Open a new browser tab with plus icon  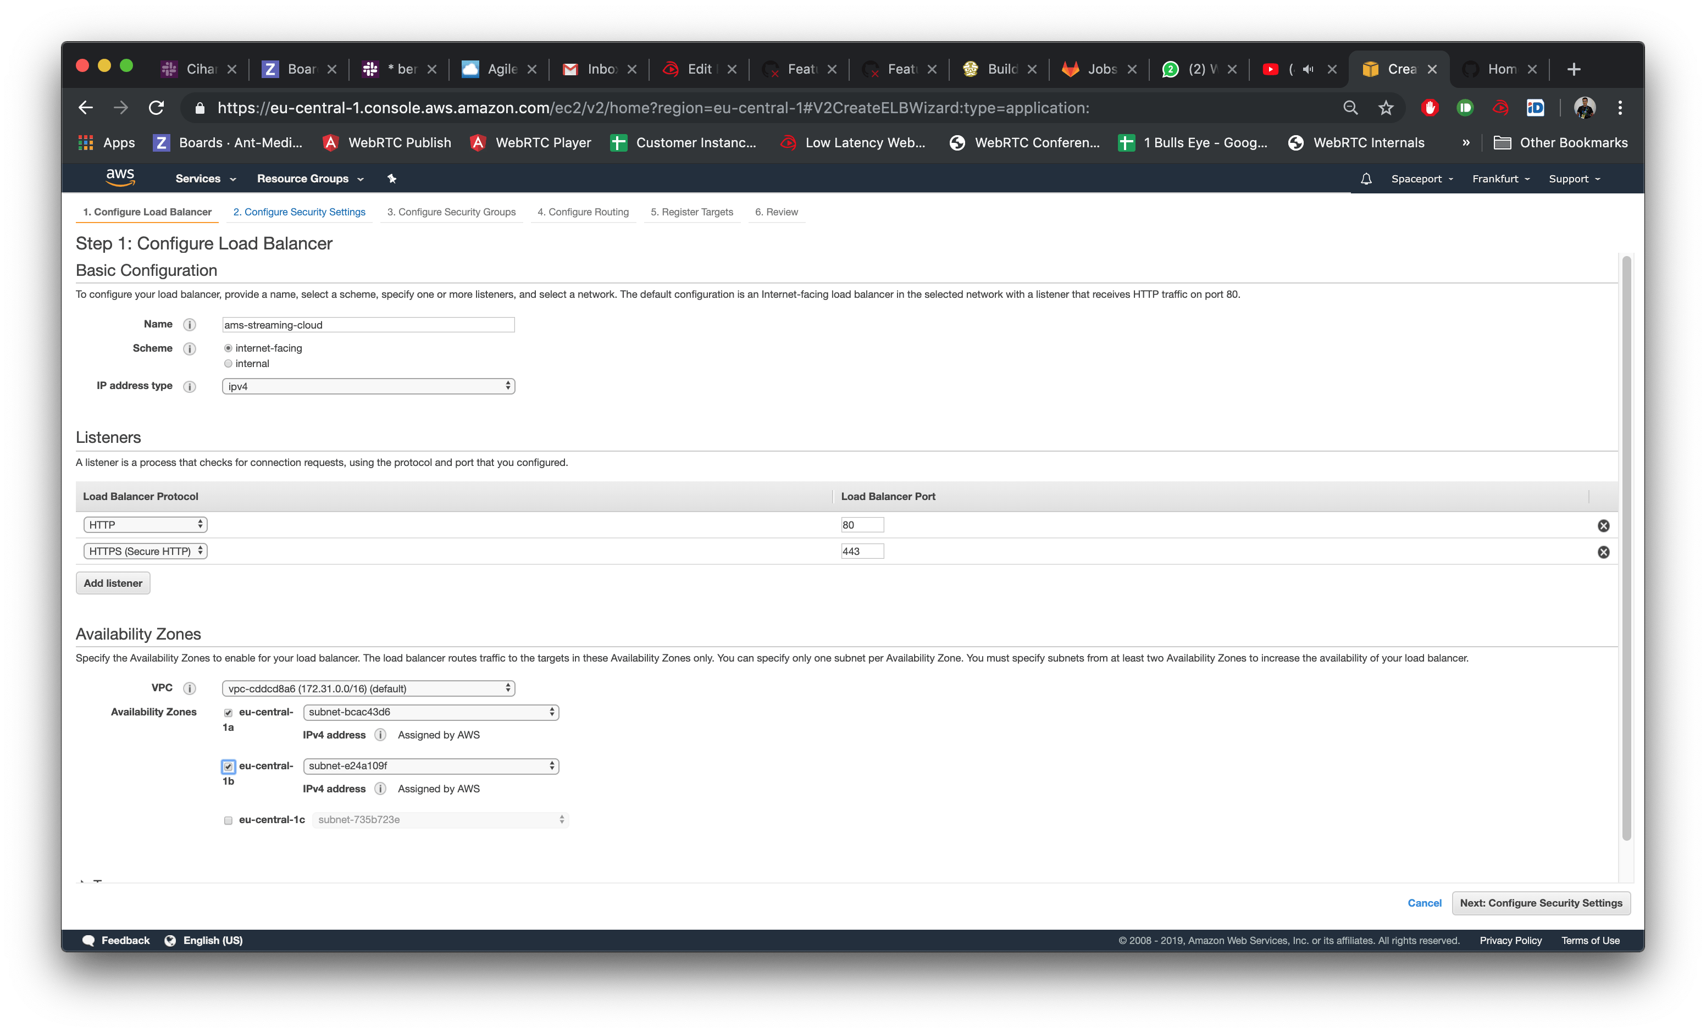point(1573,69)
